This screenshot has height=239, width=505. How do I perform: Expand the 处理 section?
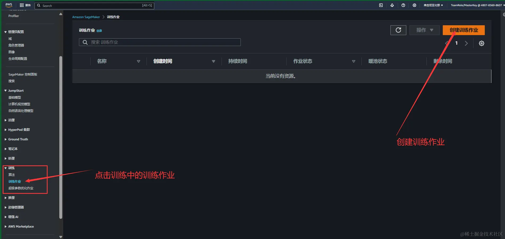[x=5, y=158]
